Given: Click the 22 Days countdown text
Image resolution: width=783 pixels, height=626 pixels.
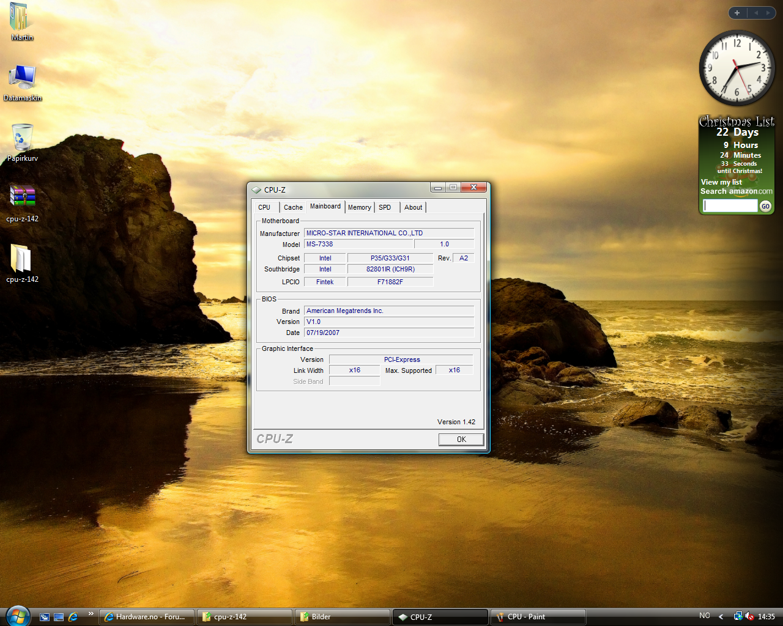Looking at the screenshot, I should pyautogui.click(x=737, y=132).
